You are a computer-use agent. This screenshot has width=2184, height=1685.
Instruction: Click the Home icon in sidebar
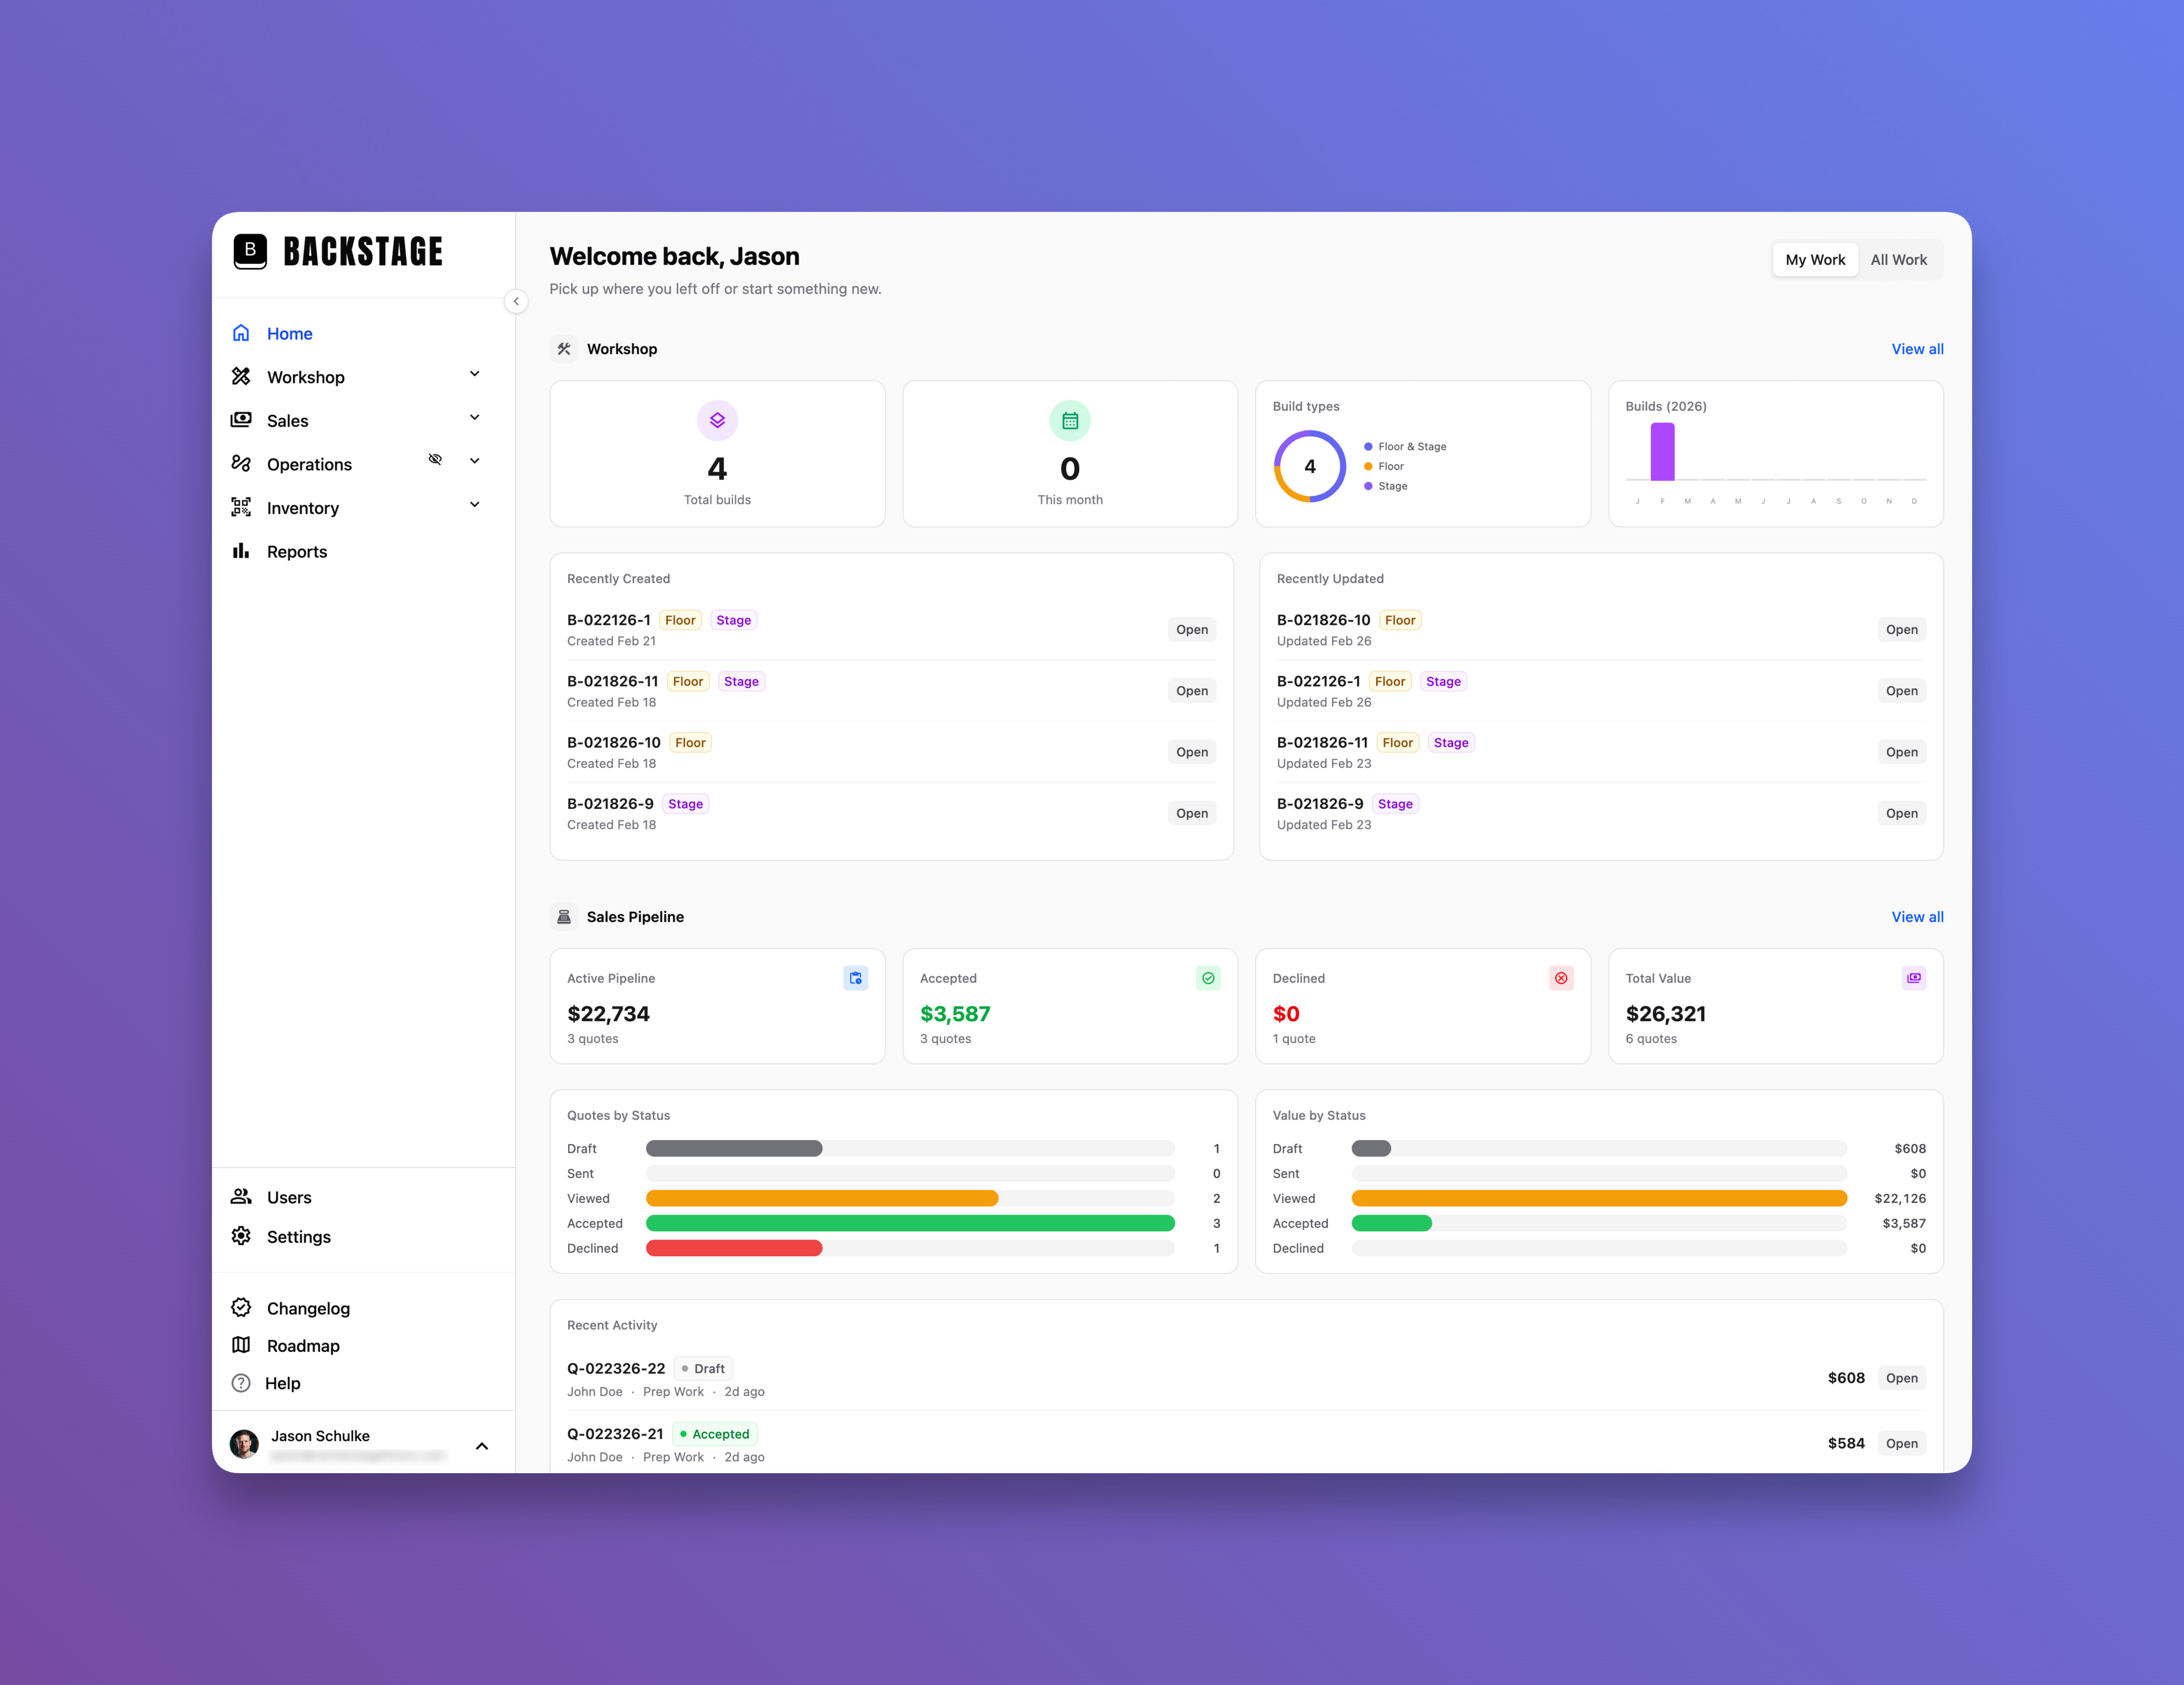[x=241, y=333]
